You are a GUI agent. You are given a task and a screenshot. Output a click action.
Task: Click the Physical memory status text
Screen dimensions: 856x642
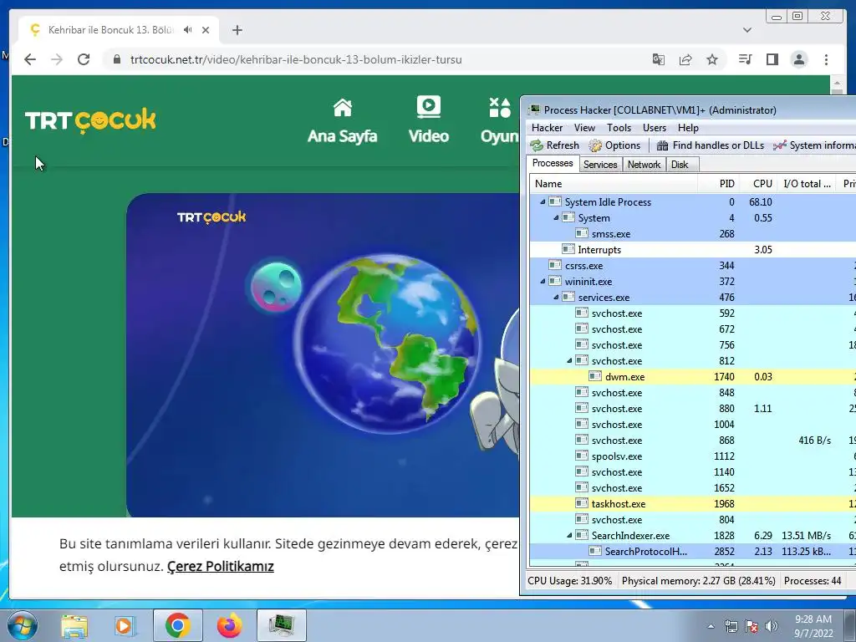698,581
